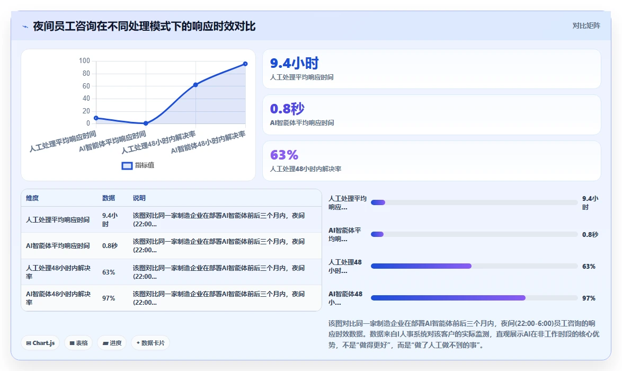This screenshot has height=371, width=622.
Task: Click card label 人工处理平均响应时间
Action: pos(301,77)
